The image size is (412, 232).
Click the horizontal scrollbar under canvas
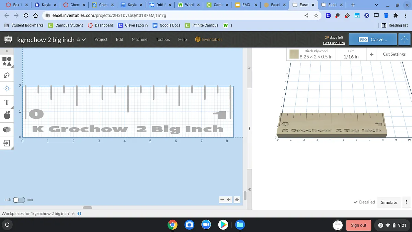click(x=88, y=207)
